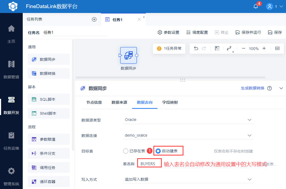Zoom out with the minus button
This screenshot has height=189, width=286.
click(x=244, y=48)
